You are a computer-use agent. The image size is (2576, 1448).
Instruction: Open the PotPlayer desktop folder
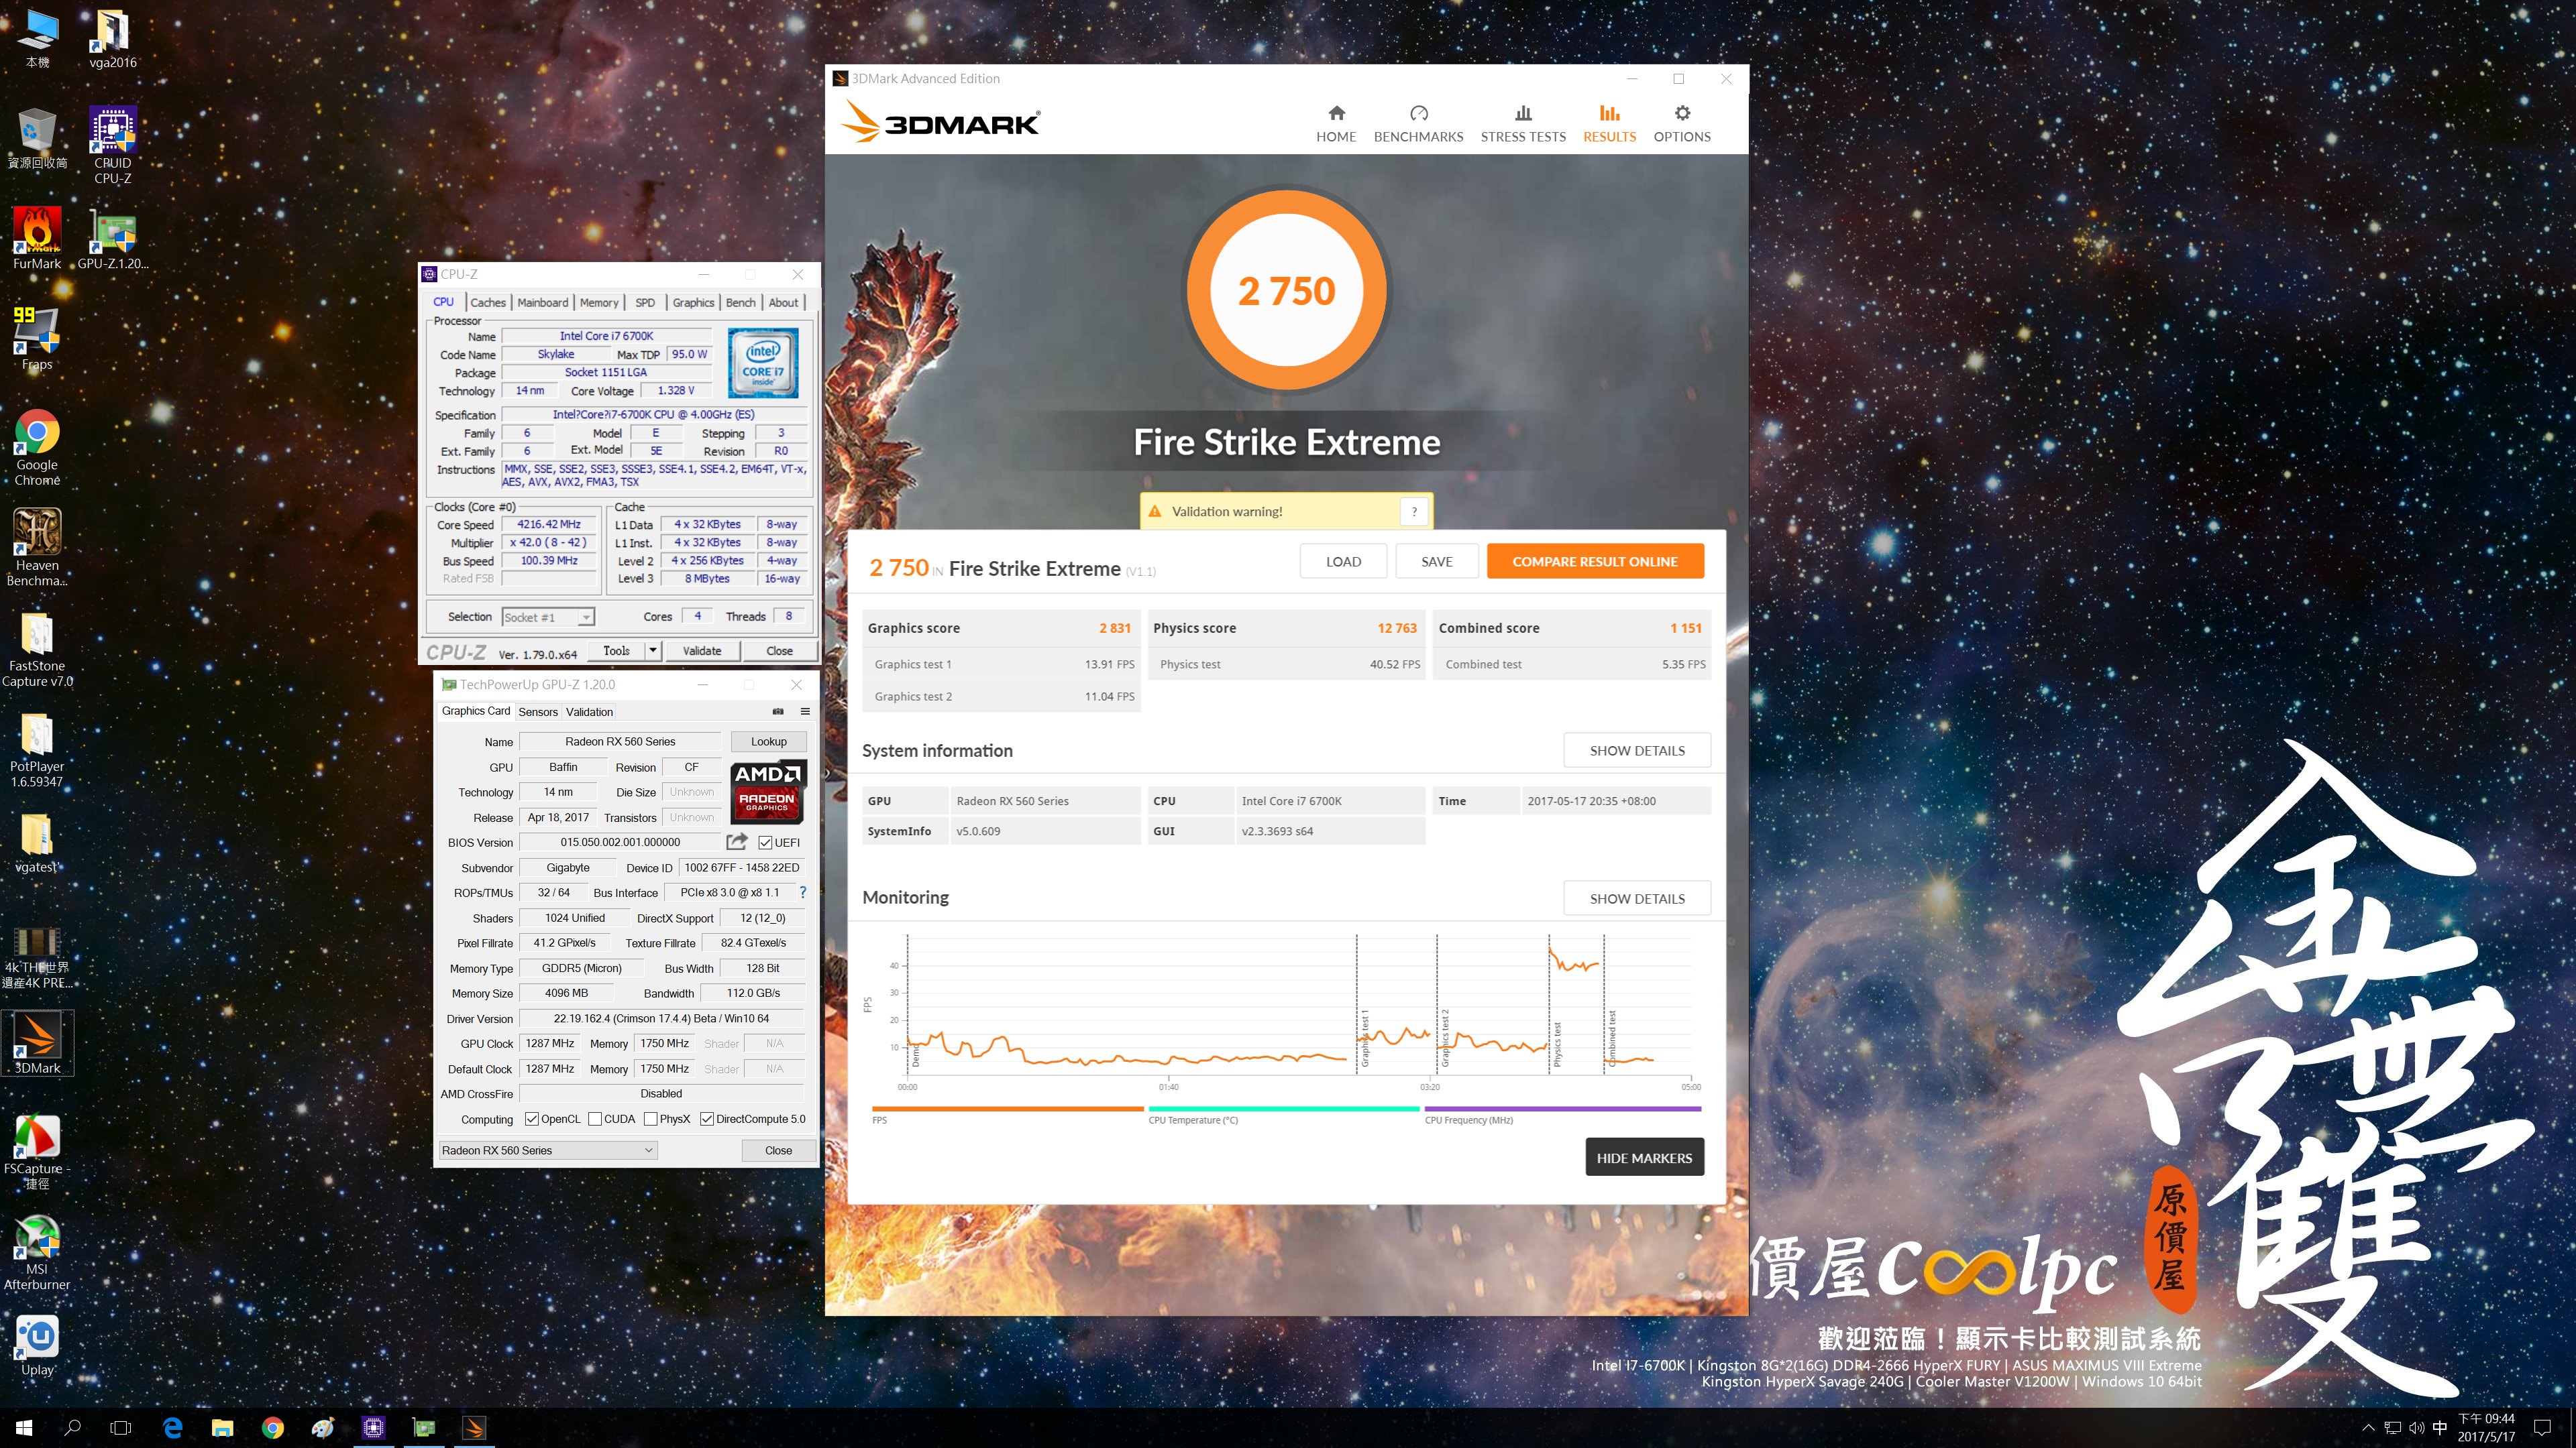coord(37,749)
